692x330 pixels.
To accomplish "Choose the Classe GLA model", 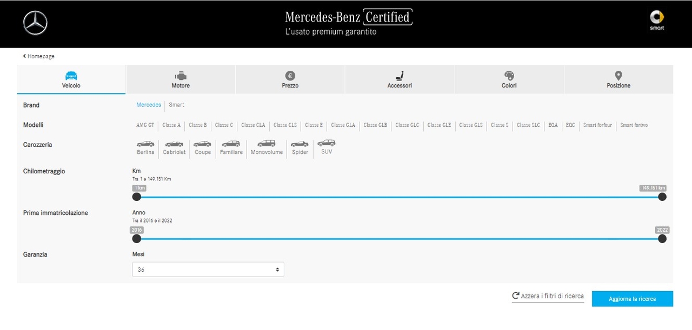I will [x=343, y=125].
